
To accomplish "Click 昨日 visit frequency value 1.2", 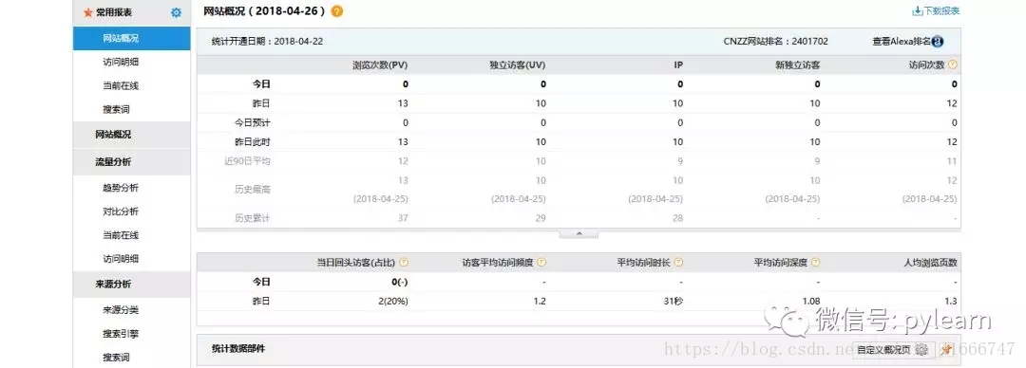I will coord(540,302).
